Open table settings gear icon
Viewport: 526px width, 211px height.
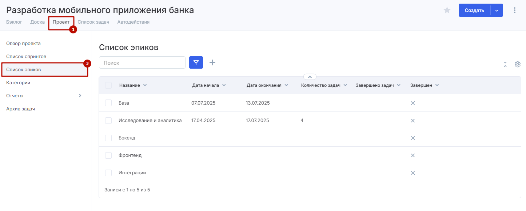[517, 64]
